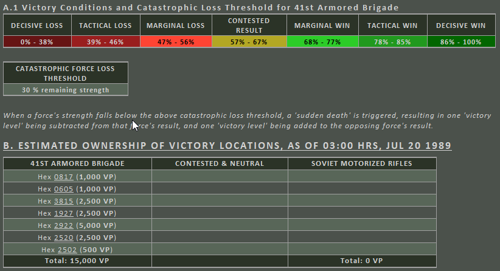This screenshot has height=271, width=500.
Task: Click the 39% - 46% tactical loss cell
Action: (x=106, y=42)
